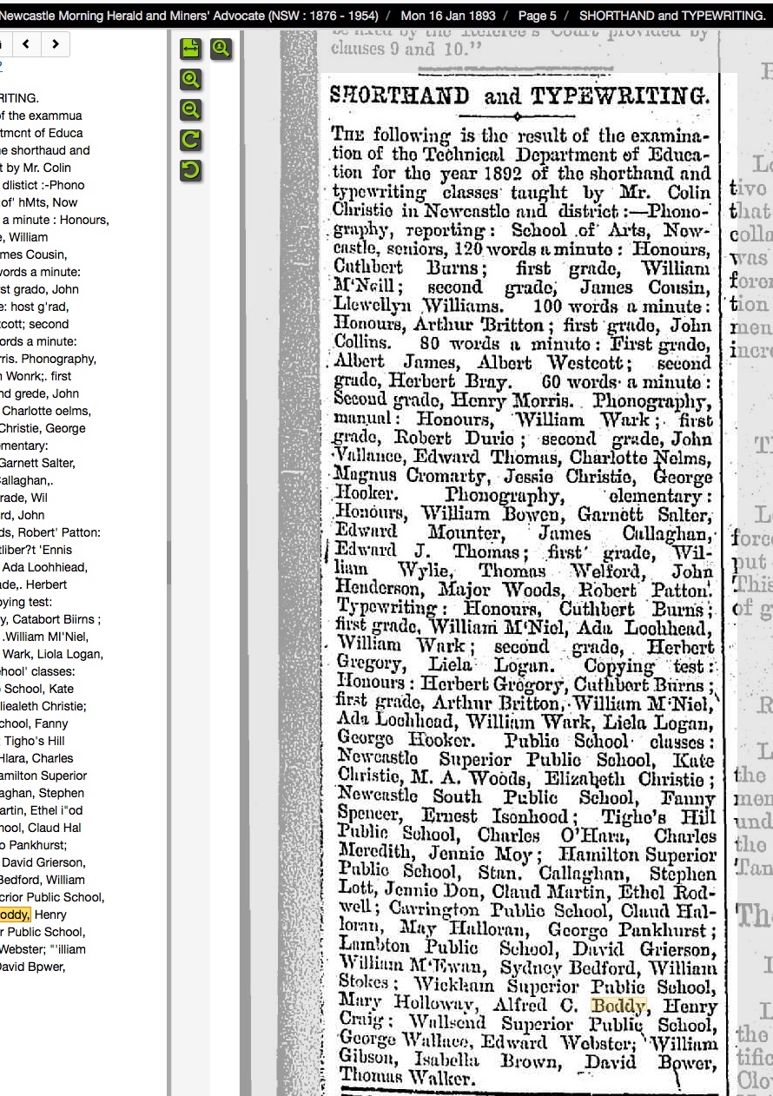Select the text line 'ade,. Herbert'
Image resolution: width=773 pixels, height=1096 pixels.
tap(34, 584)
